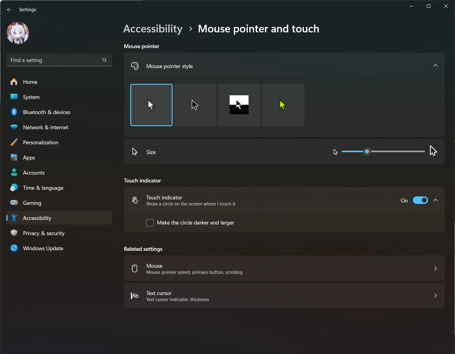Click the Mouse pointer section heading
Screen dimensions: 455x354
[x=141, y=46]
